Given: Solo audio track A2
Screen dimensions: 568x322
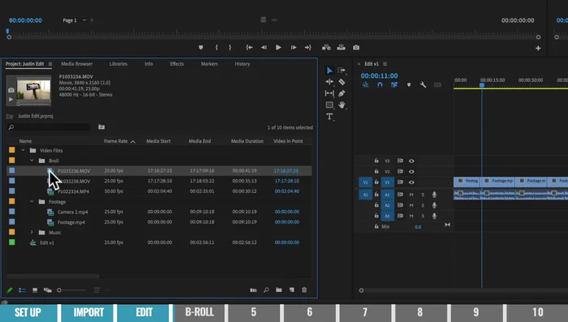Looking at the screenshot, I should (x=423, y=205).
